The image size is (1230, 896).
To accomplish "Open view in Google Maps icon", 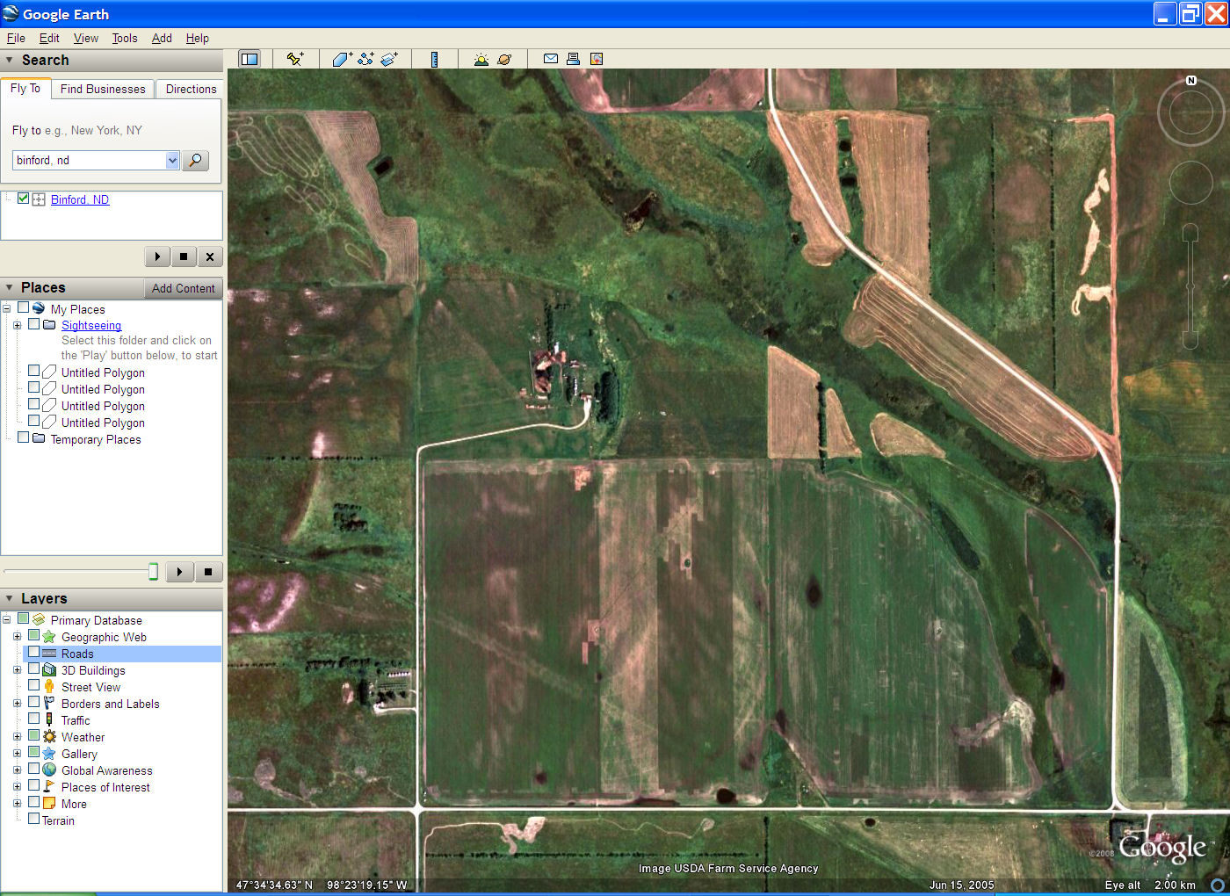I will click(597, 59).
